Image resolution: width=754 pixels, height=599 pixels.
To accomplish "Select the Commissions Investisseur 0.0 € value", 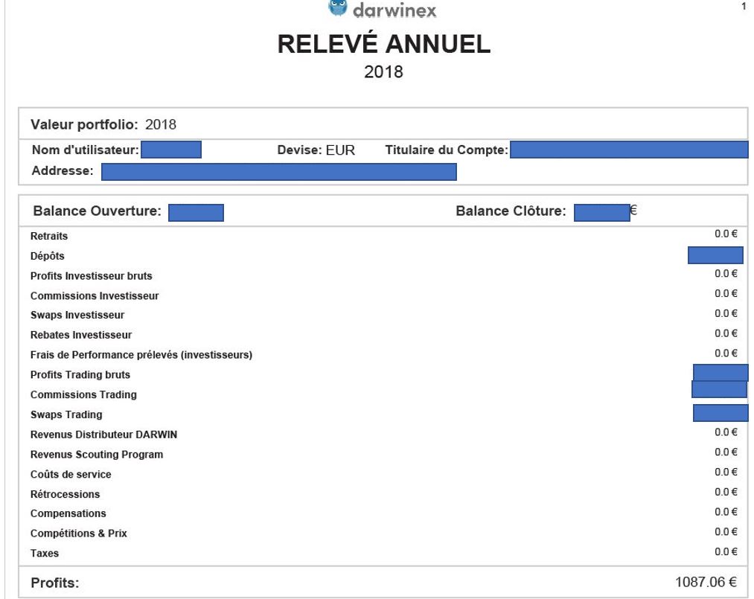I will pos(726,293).
